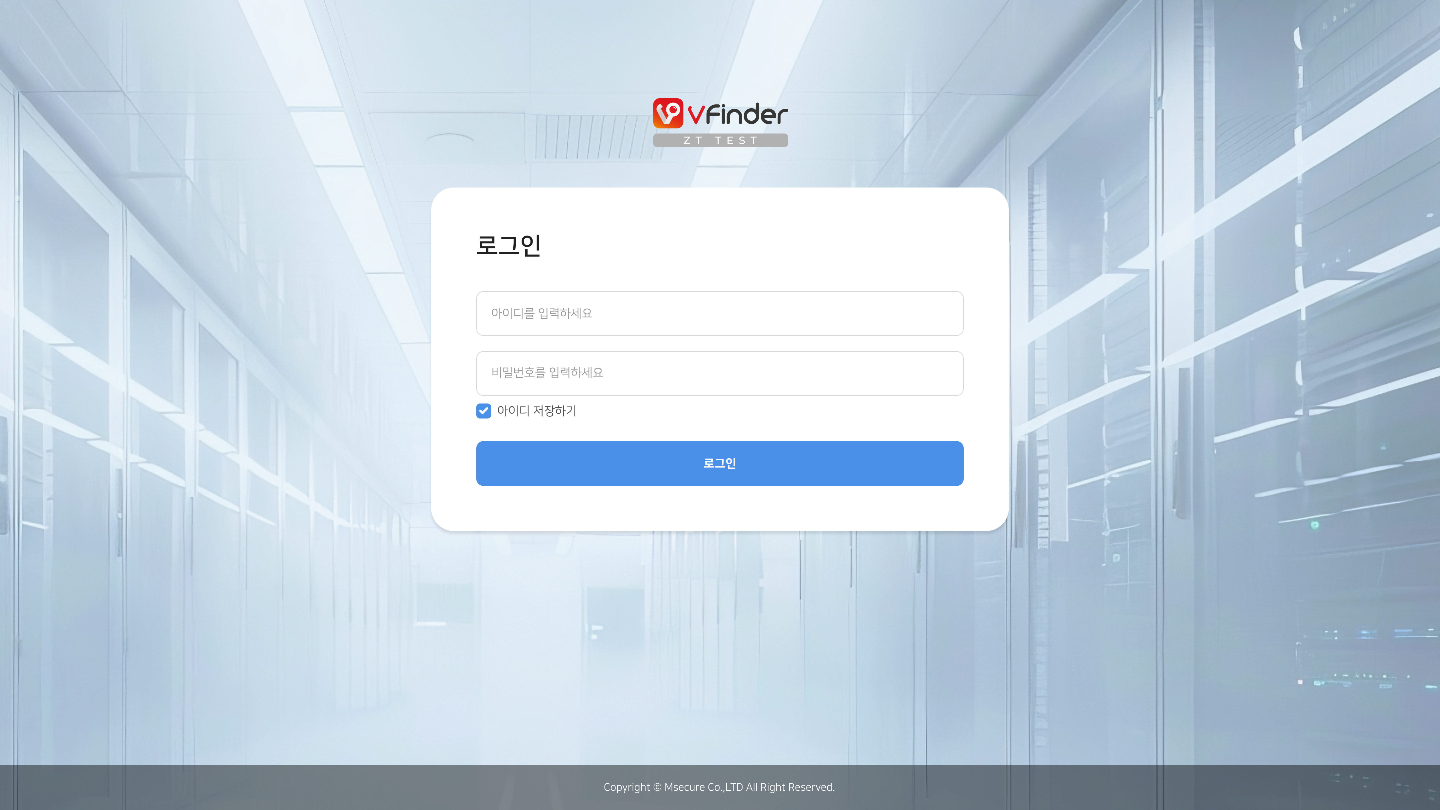Focus the password input field
The height and width of the screenshot is (810, 1440).
click(x=719, y=373)
